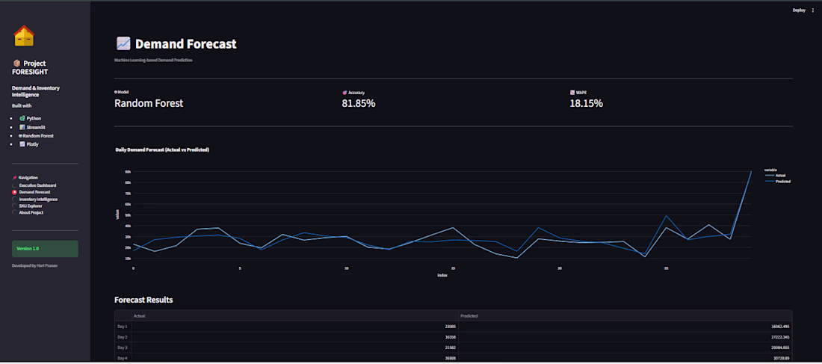Select the Demand Forecast radio option

tap(15, 193)
